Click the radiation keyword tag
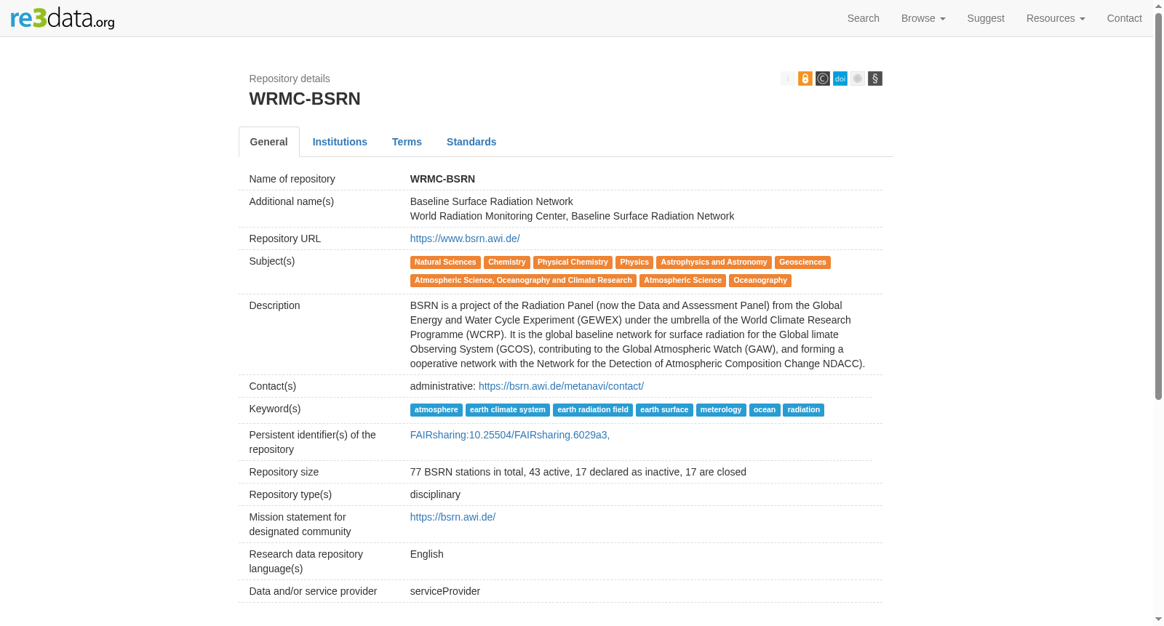This screenshot has width=1164, height=626. [x=803, y=410]
